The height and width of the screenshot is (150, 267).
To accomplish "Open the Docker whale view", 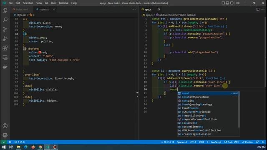I will [x=5, y=67].
